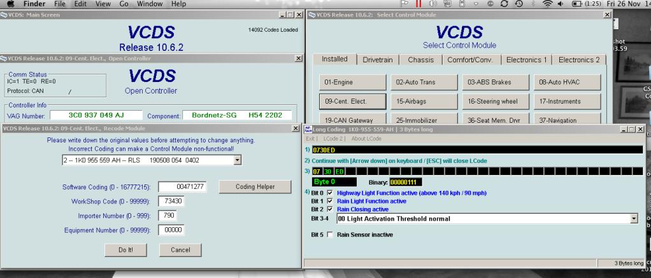Select the 03-ABS Brakes module
The height and width of the screenshot is (278, 651).
pos(496,82)
